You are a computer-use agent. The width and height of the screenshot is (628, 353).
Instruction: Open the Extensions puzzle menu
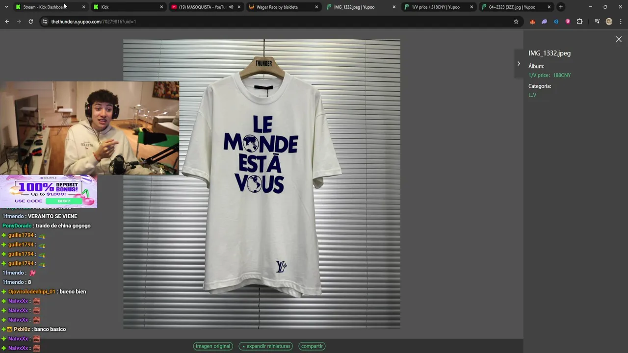tap(579, 22)
